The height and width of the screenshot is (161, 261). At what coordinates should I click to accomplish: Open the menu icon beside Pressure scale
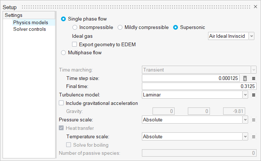click(253, 120)
